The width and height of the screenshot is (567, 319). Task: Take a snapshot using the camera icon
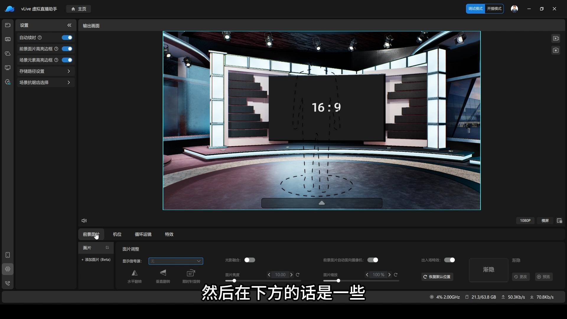pyautogui.click(x=556, y=50)
